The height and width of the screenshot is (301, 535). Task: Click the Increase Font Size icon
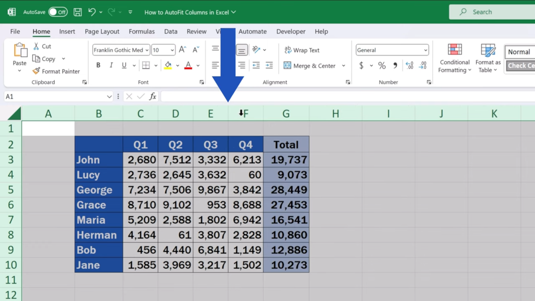tap(182, 49)
